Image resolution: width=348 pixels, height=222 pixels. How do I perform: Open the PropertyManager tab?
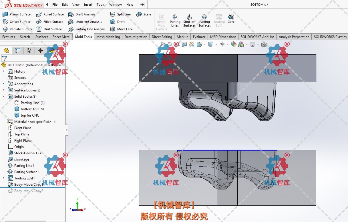coord(18,51)
